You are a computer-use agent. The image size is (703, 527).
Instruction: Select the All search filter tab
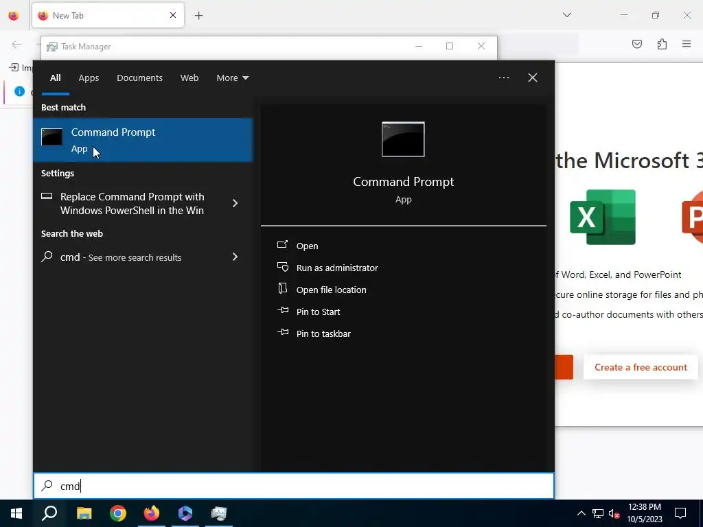click(55, 78)
